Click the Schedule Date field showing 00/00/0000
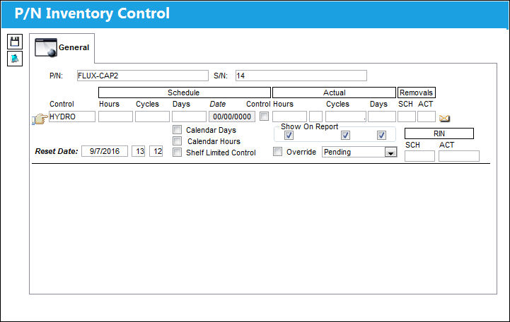This screenshot has width=510, height=322. (x=232, y=117)
